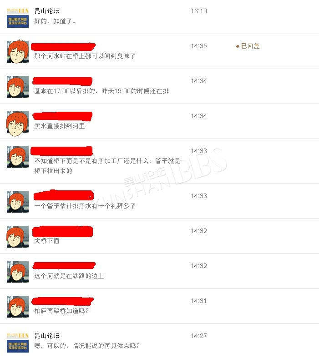Click avatar next to 这个河就是在铁路的边上
The width and height of the screenshot is (319, 358).
coord(18,272)
